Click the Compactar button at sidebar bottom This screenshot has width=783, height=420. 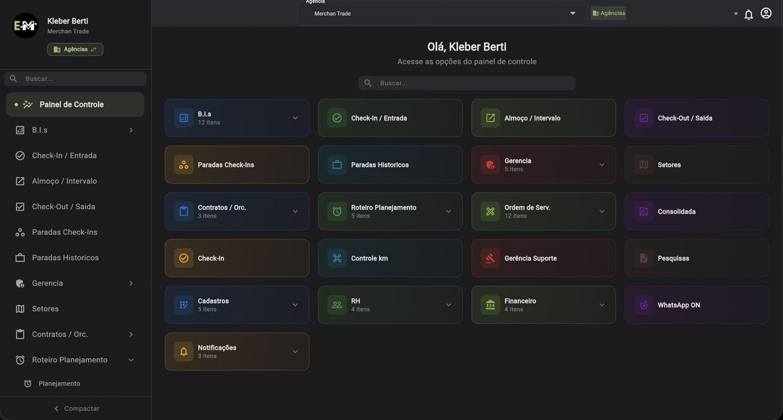76,408
